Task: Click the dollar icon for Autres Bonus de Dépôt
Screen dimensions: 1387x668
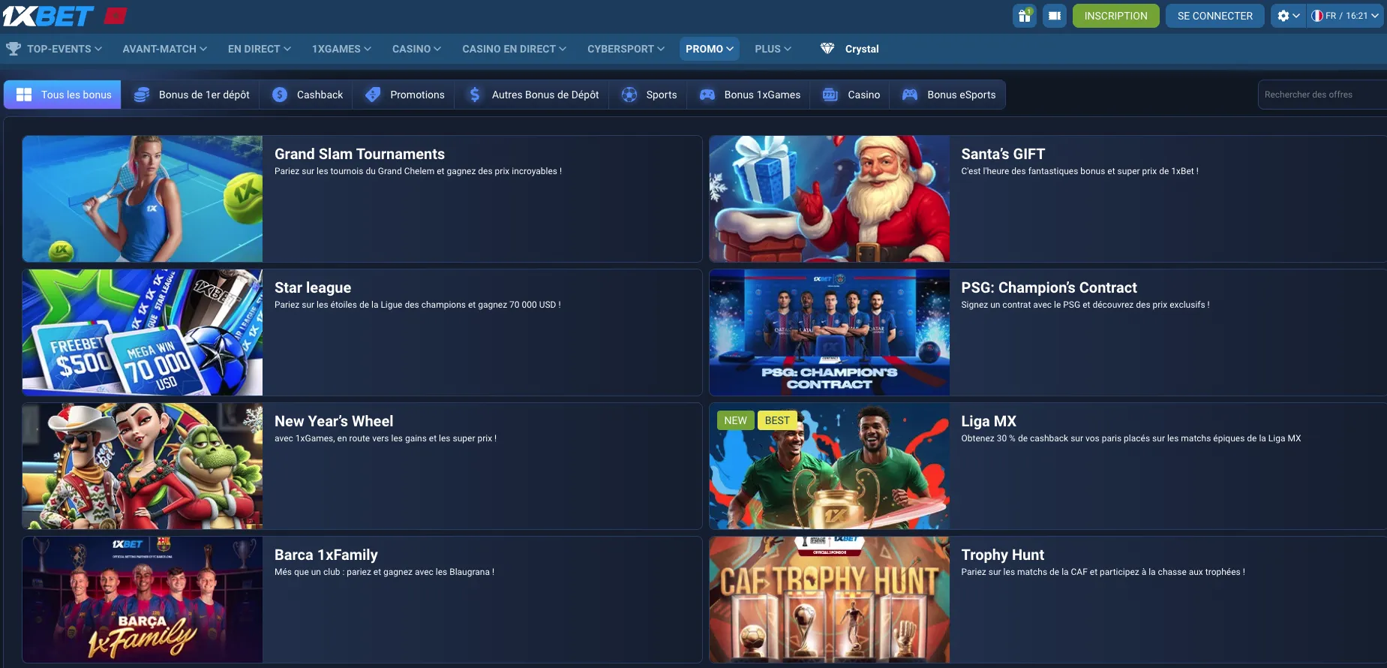Action: (474, 95)
